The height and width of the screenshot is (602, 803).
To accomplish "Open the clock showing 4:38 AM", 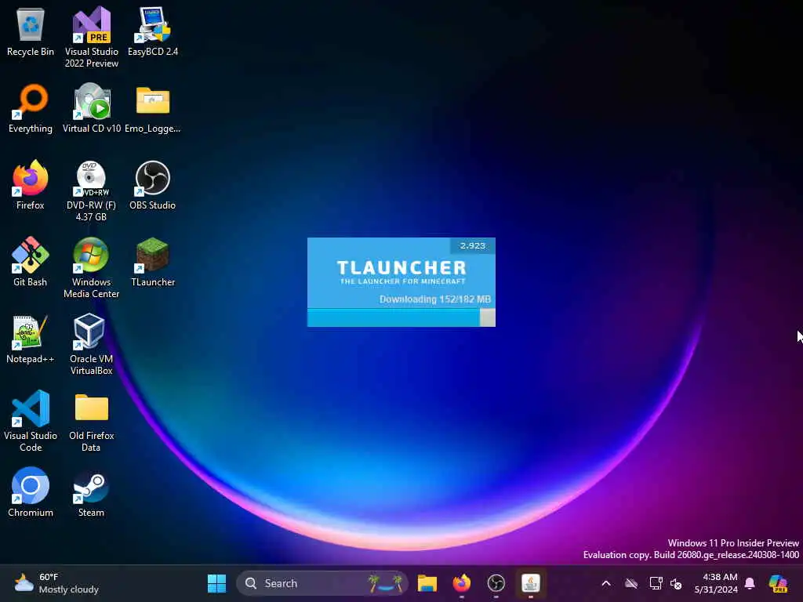I will [716, 583].
